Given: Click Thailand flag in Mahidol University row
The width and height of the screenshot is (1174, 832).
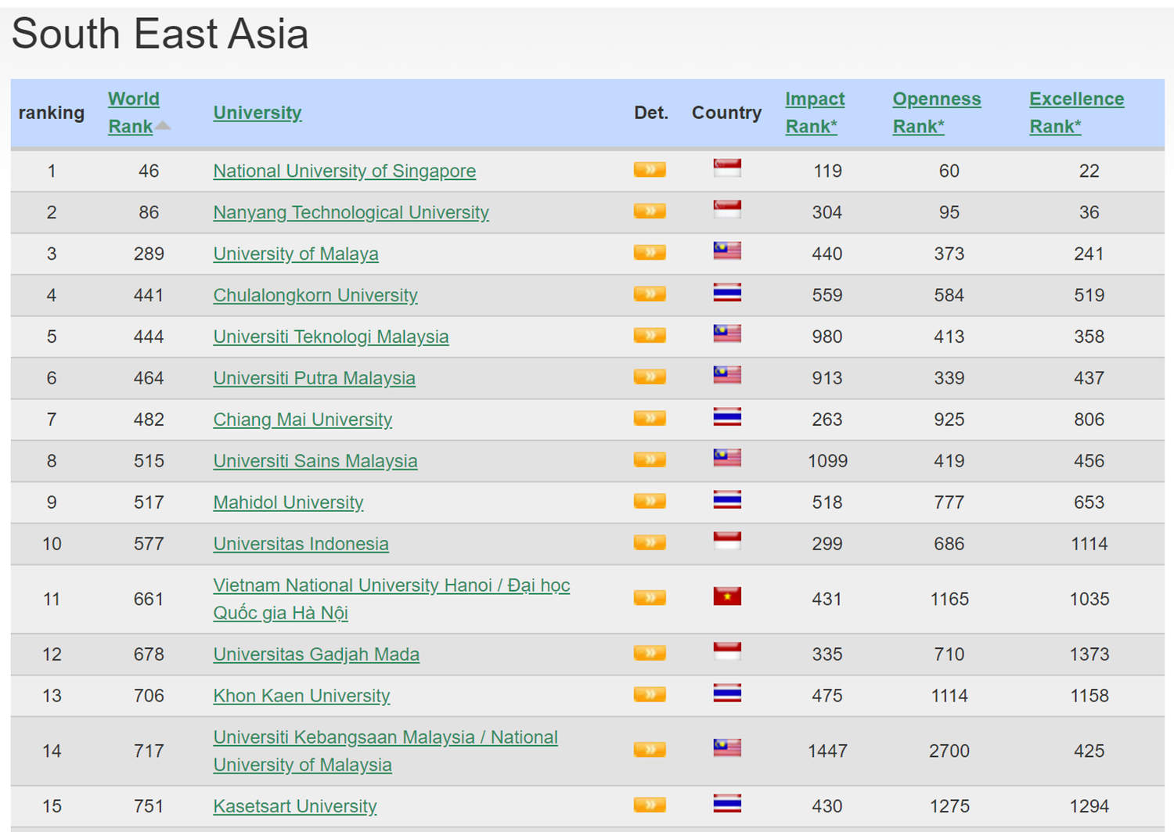Looking at the screenshot, I should [727, 500].
